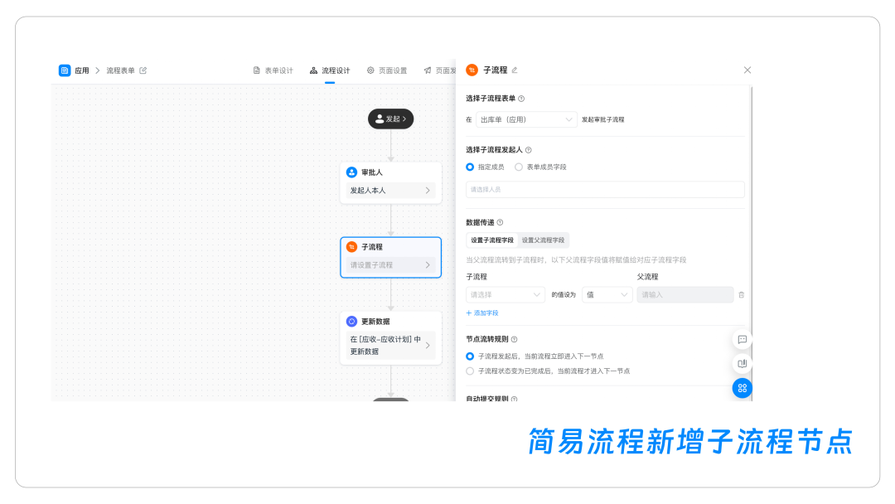Click the 发起 start node

click(390, 119)
